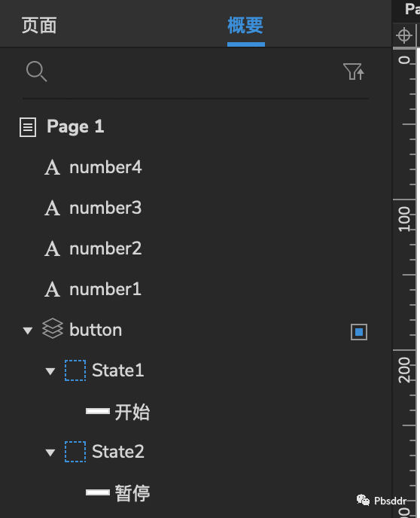Click the text icon beside number4

(52, 167)
